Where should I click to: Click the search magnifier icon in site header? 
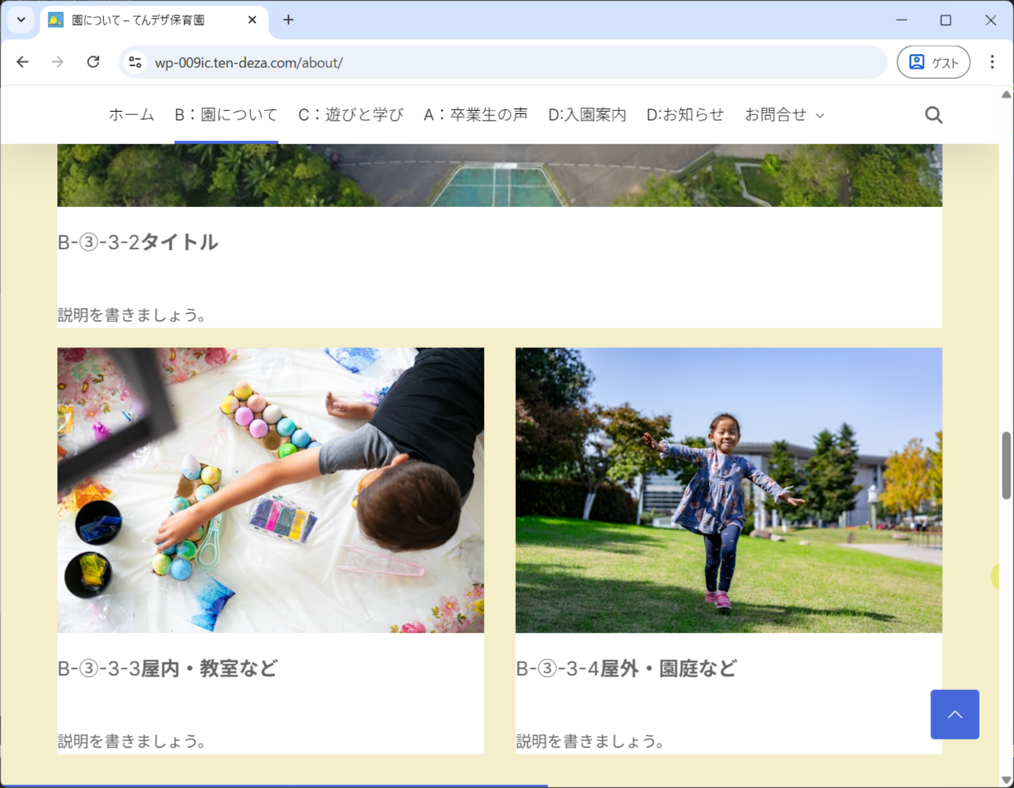point(933,115)
